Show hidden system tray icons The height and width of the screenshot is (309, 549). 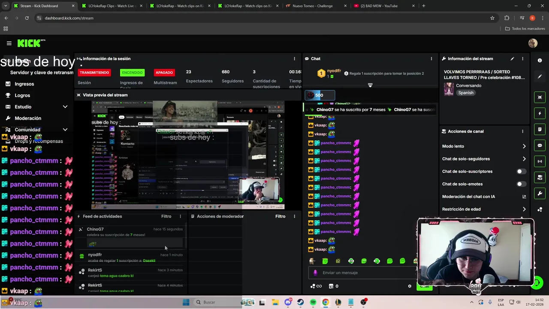(x=472, y=302)
